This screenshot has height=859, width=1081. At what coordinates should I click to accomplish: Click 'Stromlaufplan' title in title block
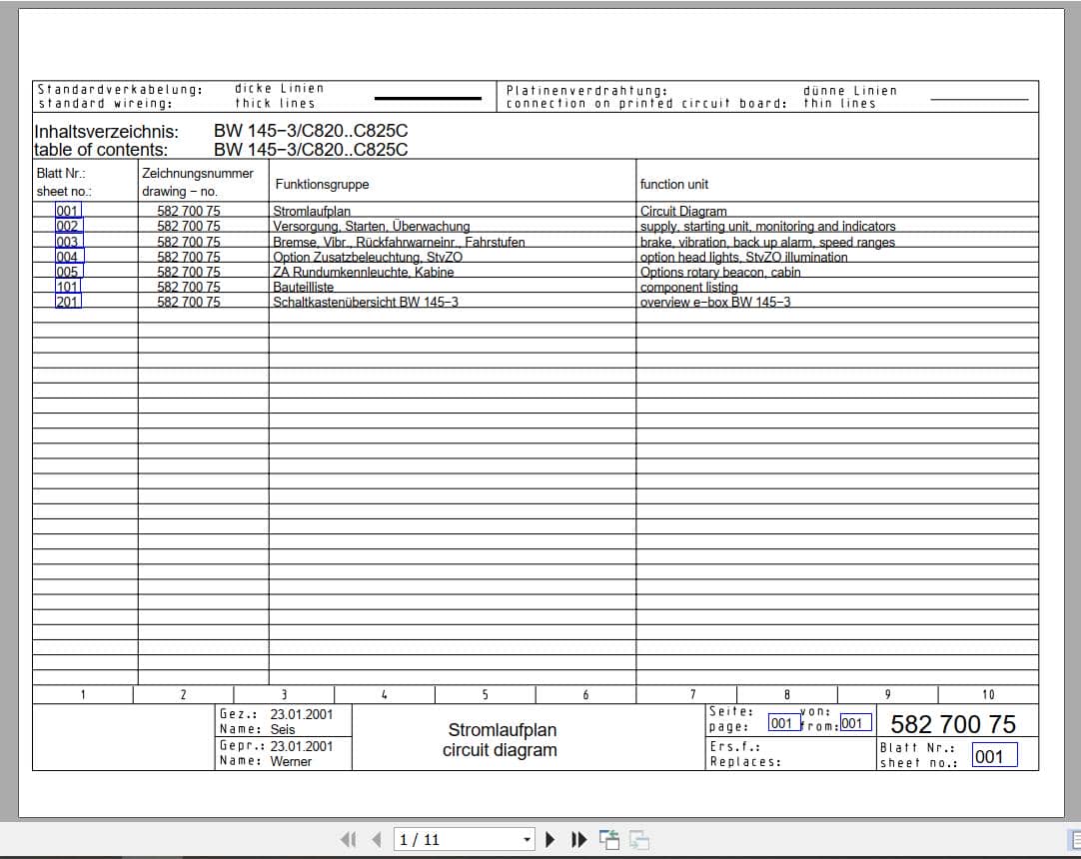pyautogui.click(x=503, y=729)
